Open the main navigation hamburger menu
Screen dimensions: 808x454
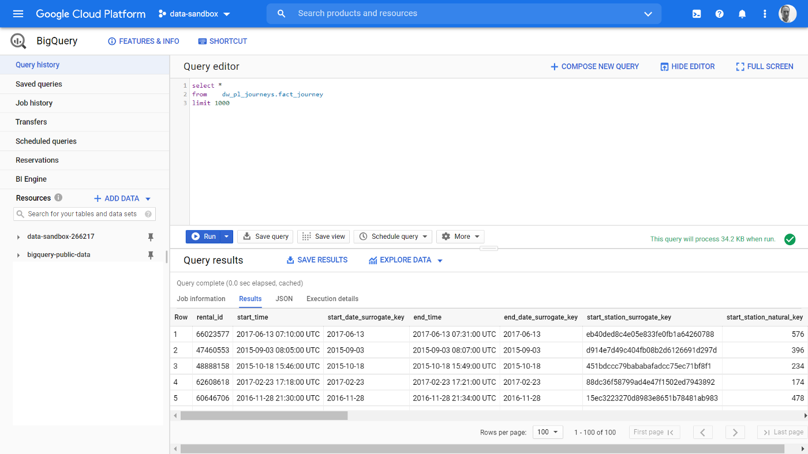point(18,14)
